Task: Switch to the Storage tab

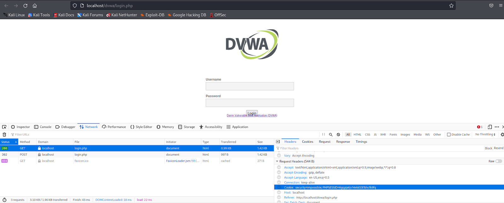Action: pyautogui.click(x=187, y=127)
